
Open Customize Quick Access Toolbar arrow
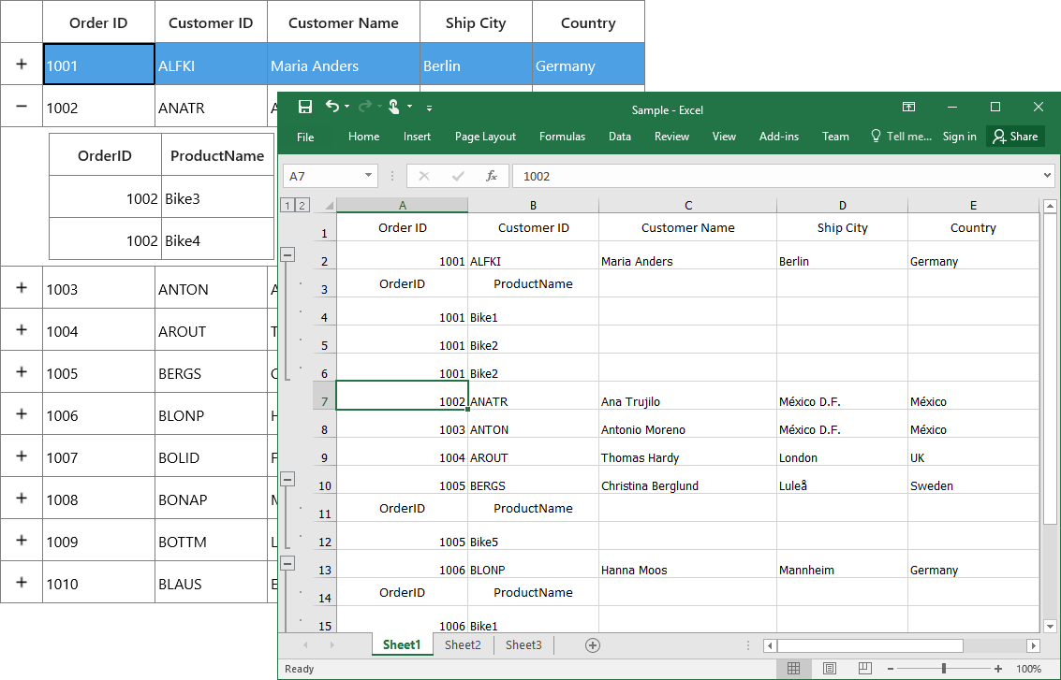tap(429, 108)
